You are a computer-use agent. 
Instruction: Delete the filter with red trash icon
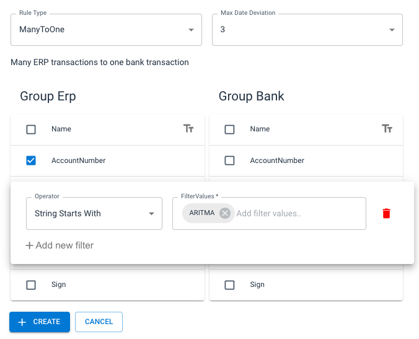tap(387, 213)
